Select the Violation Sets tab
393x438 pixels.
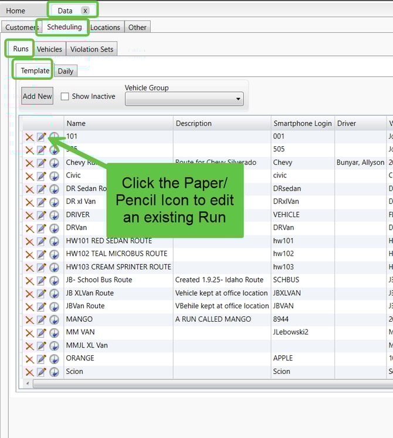click(x=92, y=49)
